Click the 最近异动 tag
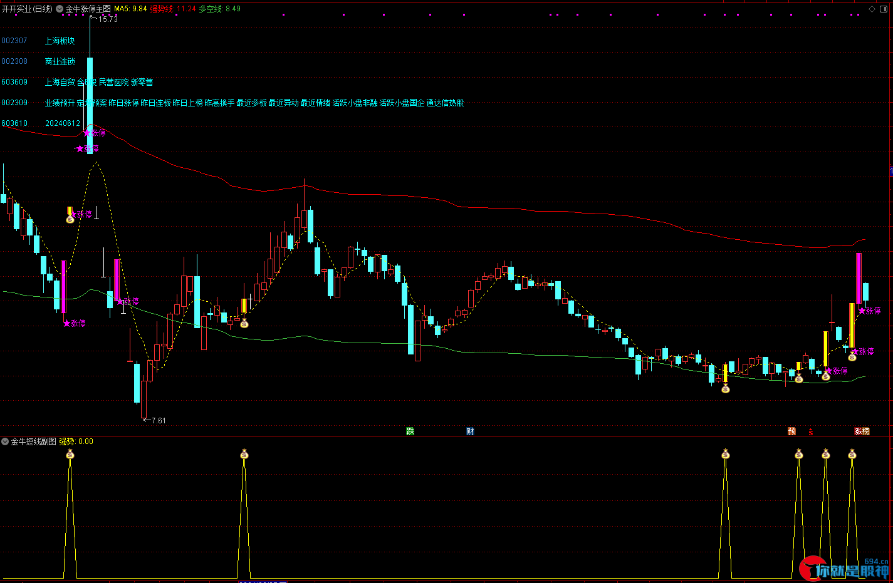Image resolution: width=893 pixels, height=583 pixels. [x=284, y=103]
